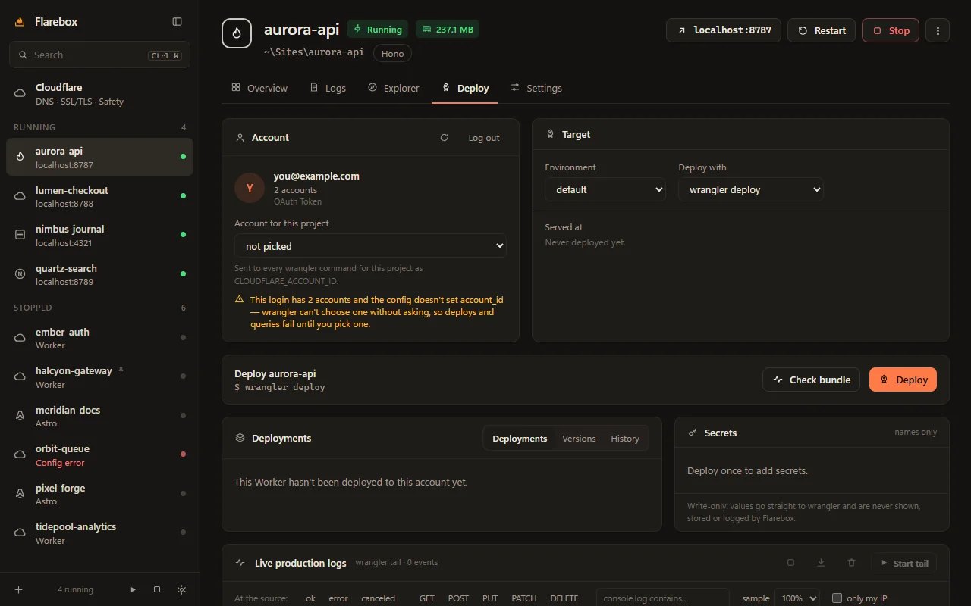Image resolution: width=971 pixels, height=606 pixels.
Task: Toggle the GET method filter
Action: coord(427,598)
